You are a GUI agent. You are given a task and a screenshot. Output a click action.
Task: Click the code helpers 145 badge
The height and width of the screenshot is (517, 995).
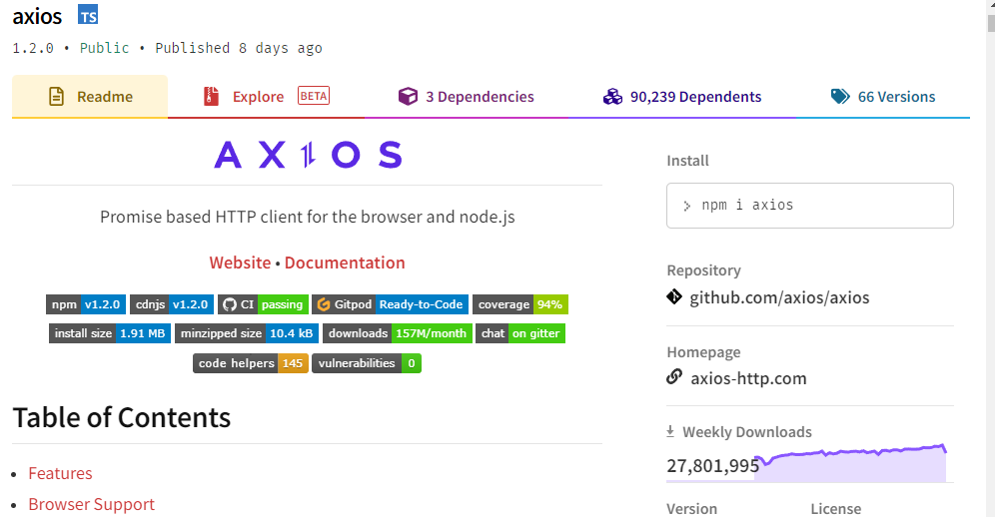click(251, 363)
